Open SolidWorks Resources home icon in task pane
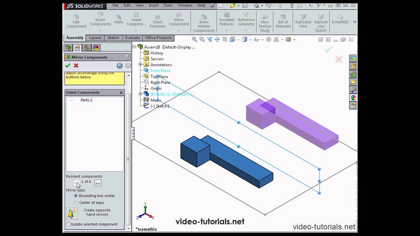The width and height of the screenshot is (420, 236). pos(353,66)
